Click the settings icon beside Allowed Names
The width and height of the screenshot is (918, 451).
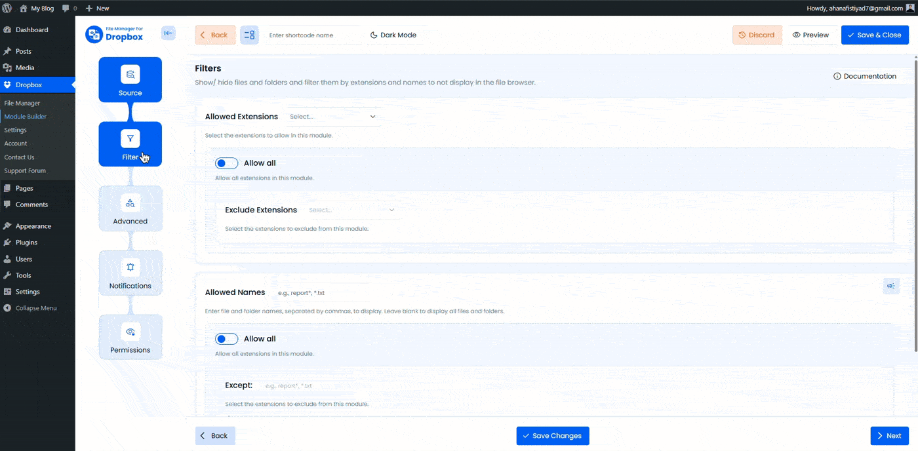click(x=890, y=286)
